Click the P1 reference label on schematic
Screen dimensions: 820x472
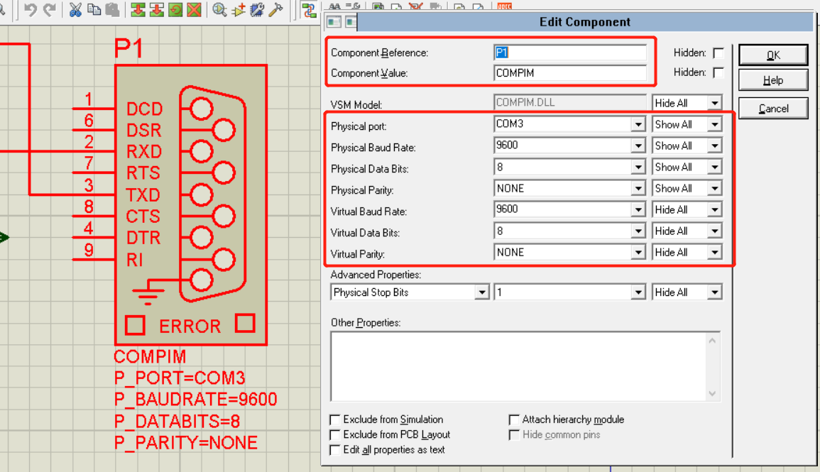point(129,48)
